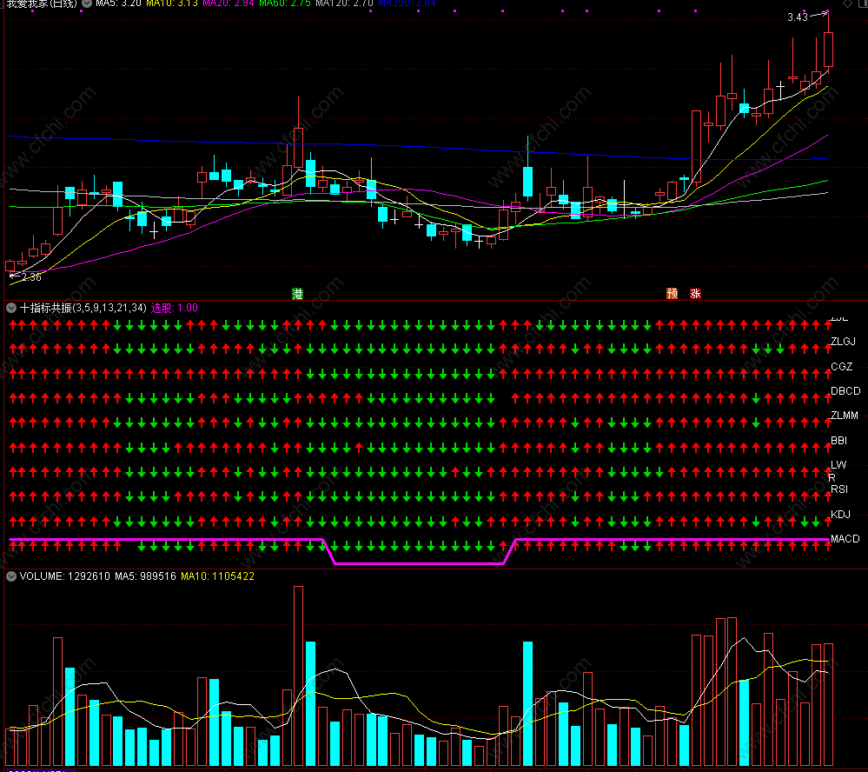Click the MACD indicator row label
The width and height of the screenshot is (868, 772).
[845, 539]
